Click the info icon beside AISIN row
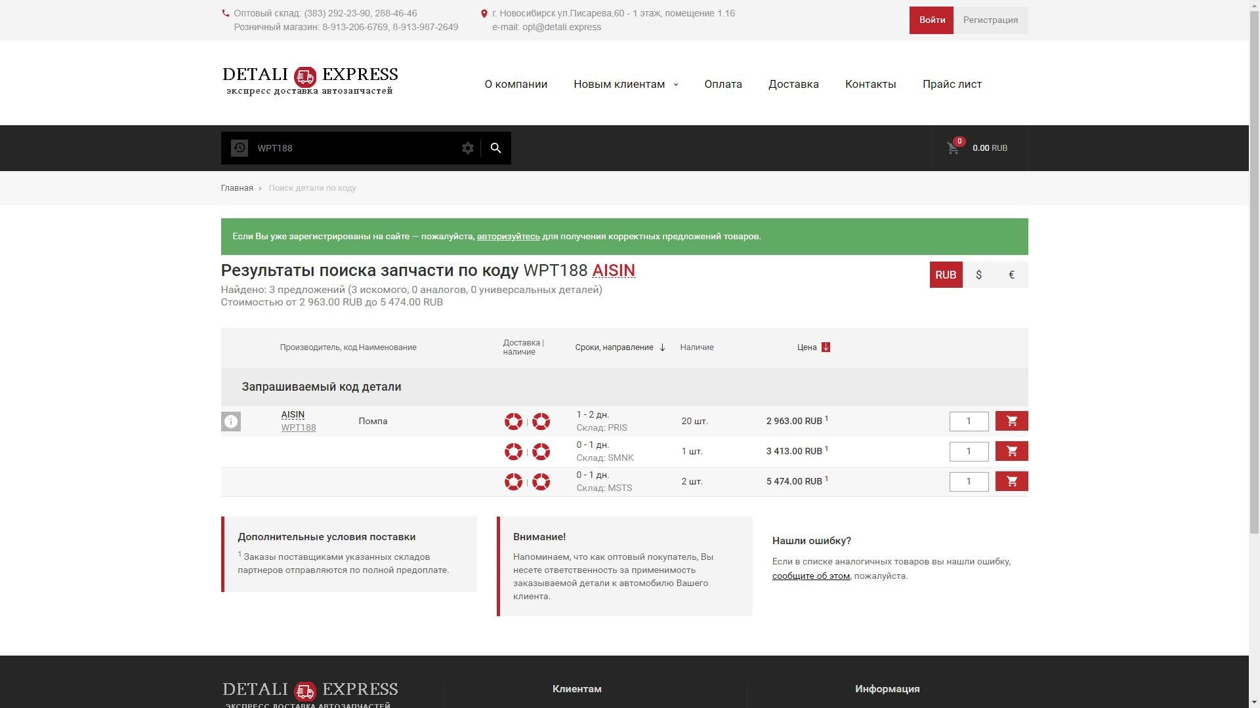This screenshot has height=708, width=1260. (231, 422)
